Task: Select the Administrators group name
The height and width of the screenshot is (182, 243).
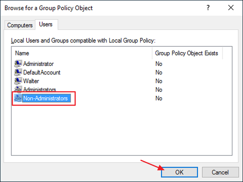Action: (x=40, y=90)
